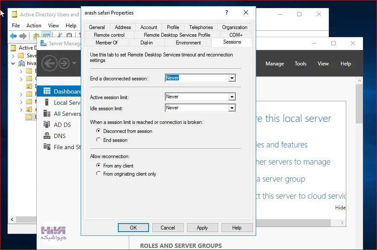
Task: Switch to the General tab
Action: [97, 27]
